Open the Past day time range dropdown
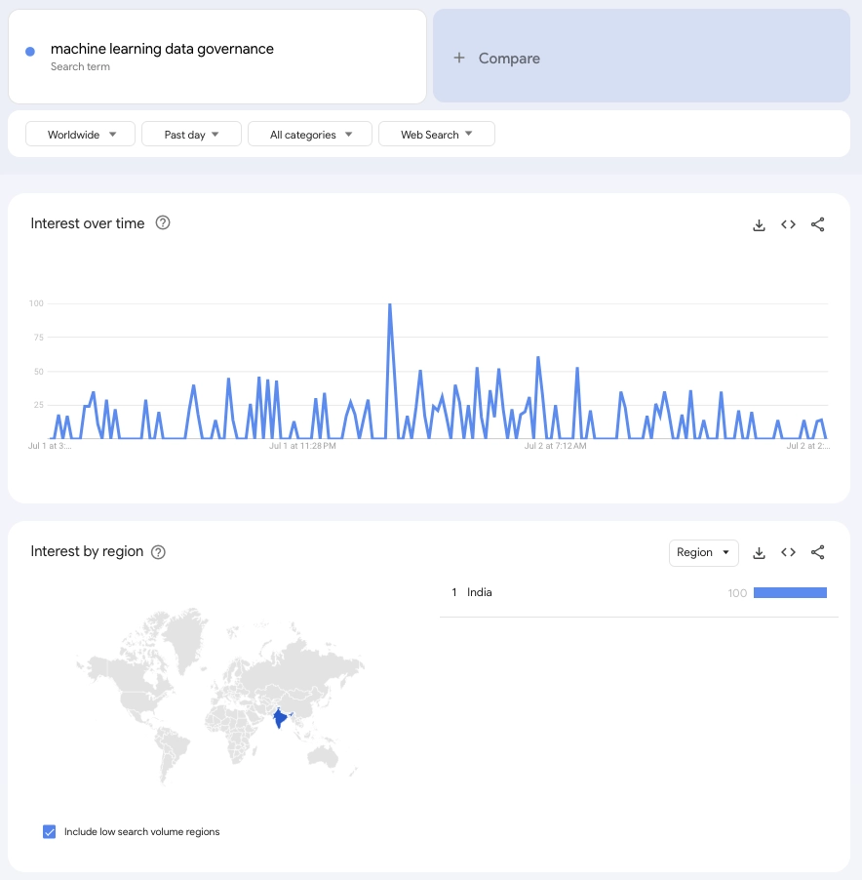This screenshot has height=880, width=862. (x=191, y=134)
